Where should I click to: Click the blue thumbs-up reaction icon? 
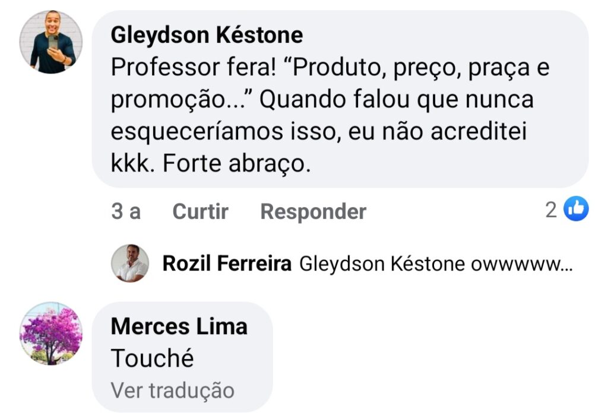pyautogui.click(x=575, y=209)
